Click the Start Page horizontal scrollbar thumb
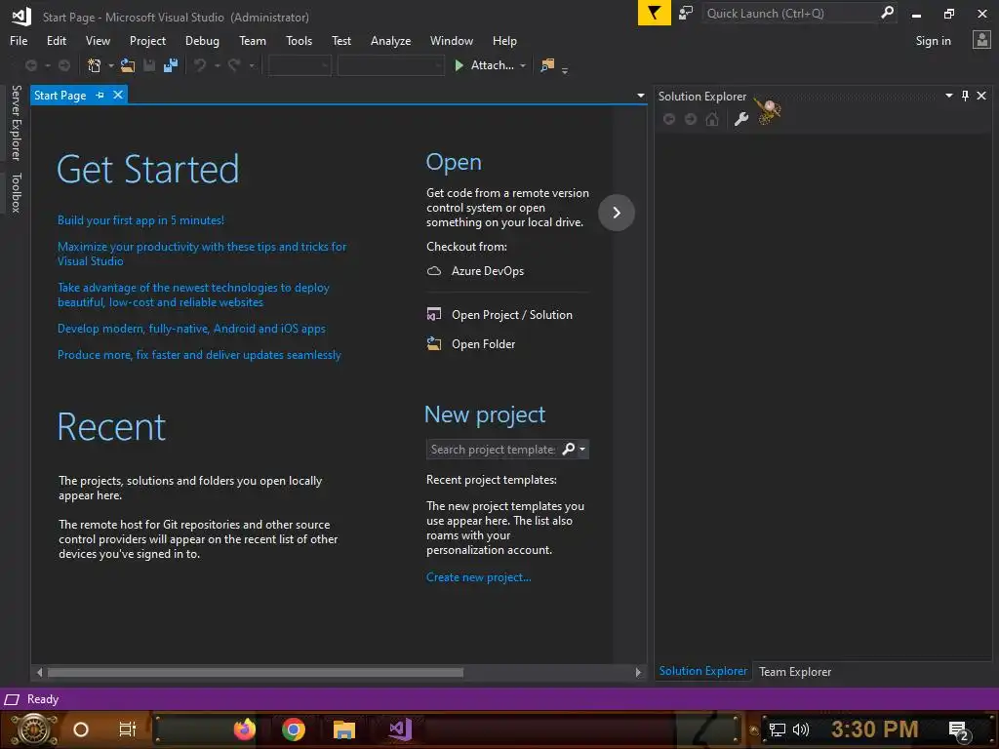This screenshot has width=999, height=749. point(255,672)
